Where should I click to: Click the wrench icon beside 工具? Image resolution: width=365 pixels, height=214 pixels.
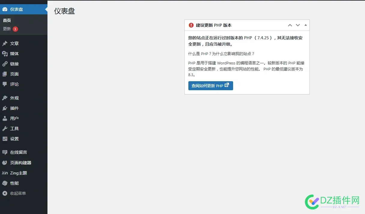pyautogui.click(x=5, y=129)
